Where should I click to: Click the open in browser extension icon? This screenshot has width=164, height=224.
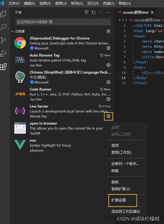[20, 128]
